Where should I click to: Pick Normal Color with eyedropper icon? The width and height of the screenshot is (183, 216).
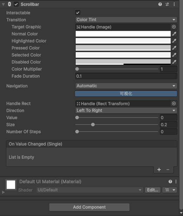(174, 34)
